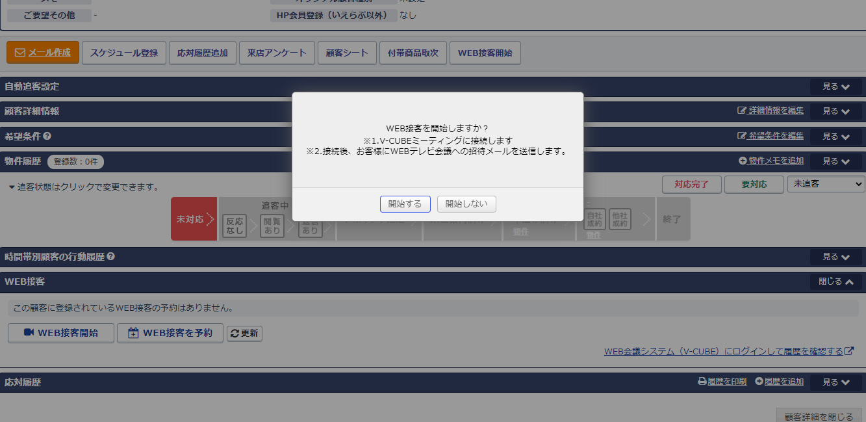The image size is (866, 422).
Task: Toggle the 要対応 status button
Action: (754, 184)
